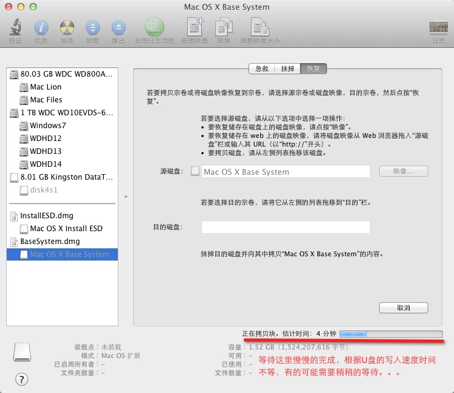Click the destination disk (目的磁盘) field

285,227
